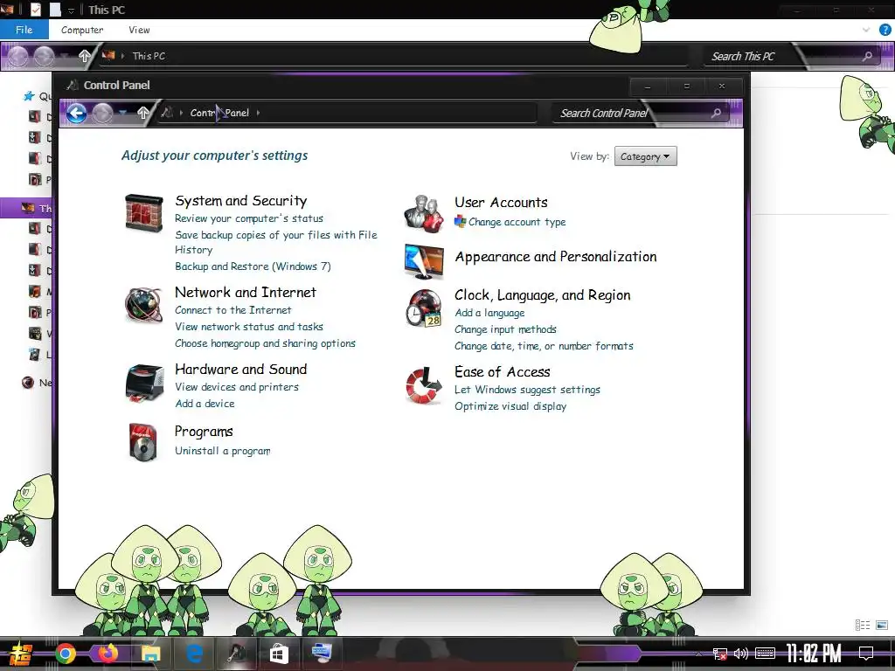895x671 pixels.
Task: Open Microsoft Store from the taskbar
Action: pyautogui.click(x=279, y=654)
